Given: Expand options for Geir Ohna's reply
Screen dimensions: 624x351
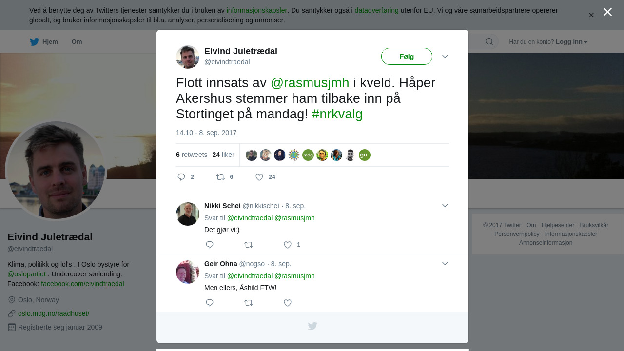Looking at the screenshot, I should [x=445, y=264].
